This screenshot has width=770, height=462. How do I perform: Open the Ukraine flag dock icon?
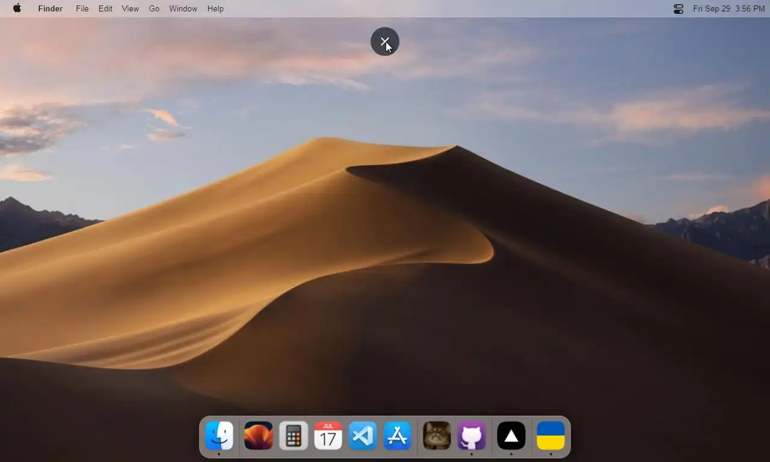550,436
